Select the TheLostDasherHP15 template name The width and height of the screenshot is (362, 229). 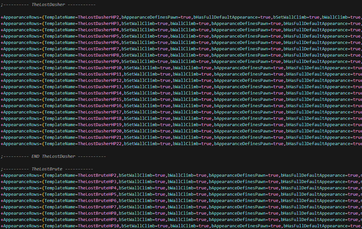100,100
